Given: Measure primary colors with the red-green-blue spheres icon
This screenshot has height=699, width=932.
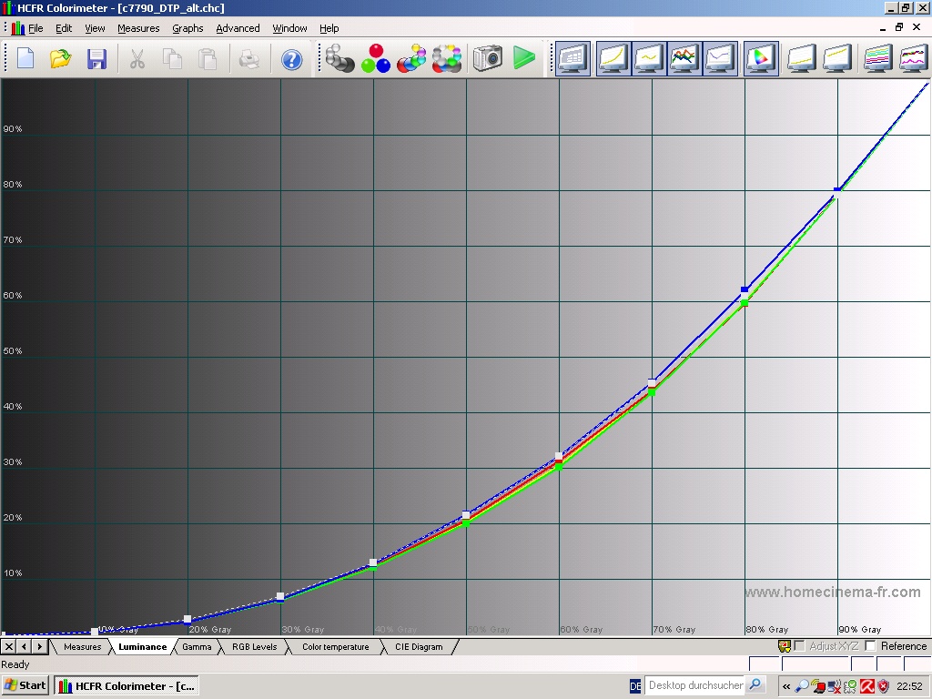Looking at the screenshot, I should coord(375,59).
